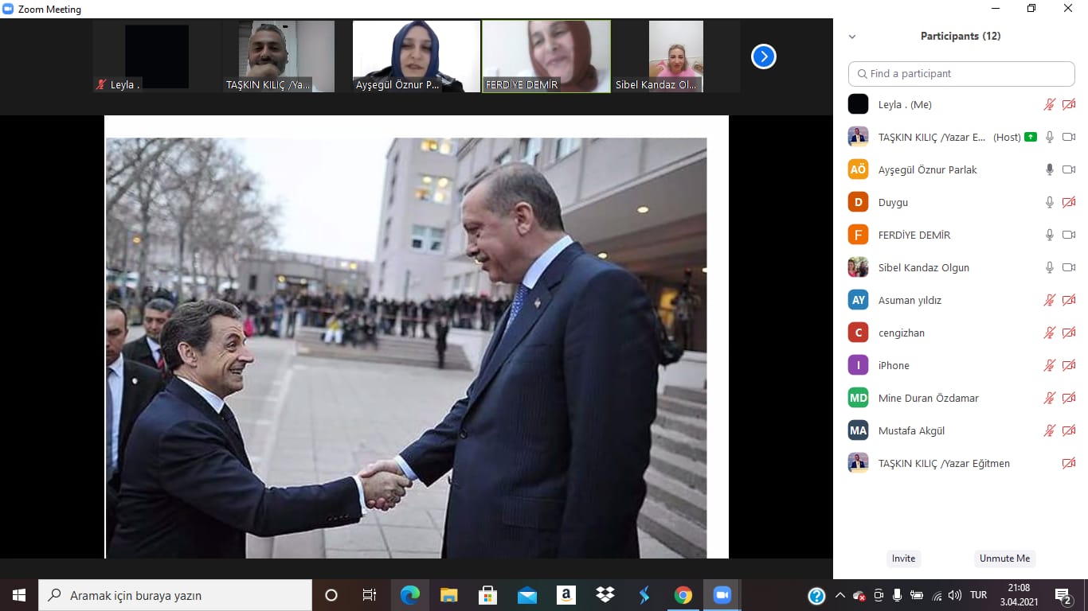Screen dimensions: 1088x611
Task: Select Mustafa Akgül participant row
Action: tap(961, 430)
